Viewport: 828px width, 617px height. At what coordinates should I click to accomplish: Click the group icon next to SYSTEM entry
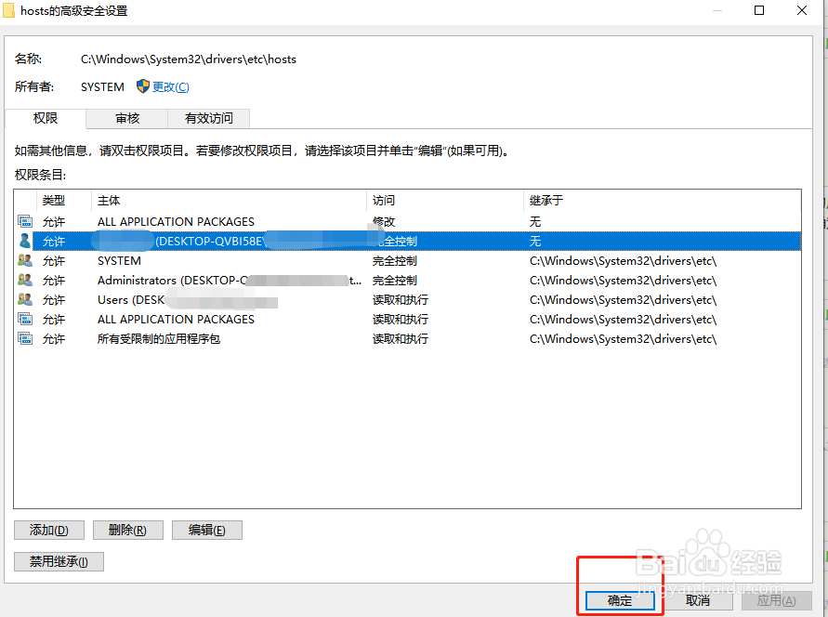click(24, 260)
